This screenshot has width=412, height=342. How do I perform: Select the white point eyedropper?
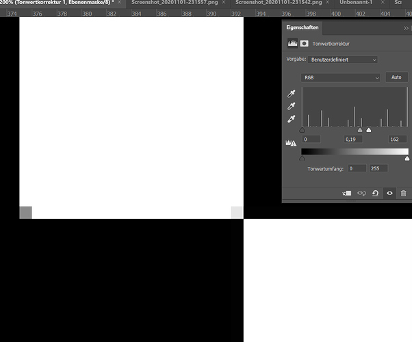291,119
